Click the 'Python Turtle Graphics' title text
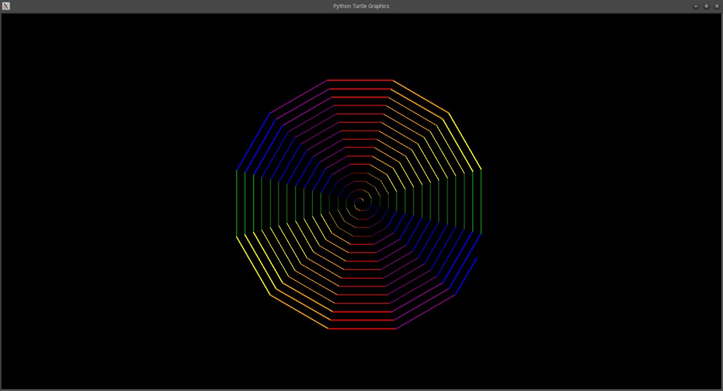This screenshot has width=723, height=391. click(361, 6)
